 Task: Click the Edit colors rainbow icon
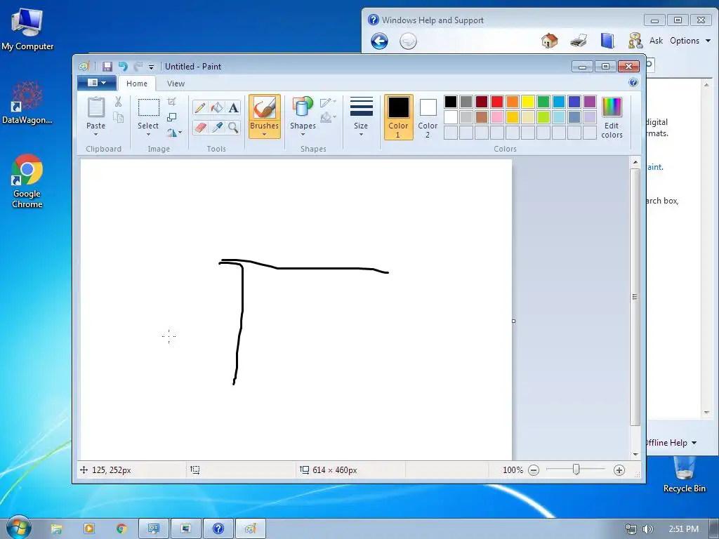[x=612, y=107]
